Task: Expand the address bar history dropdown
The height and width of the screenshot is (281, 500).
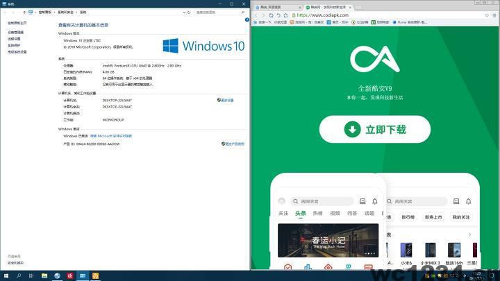Action: 184,12
